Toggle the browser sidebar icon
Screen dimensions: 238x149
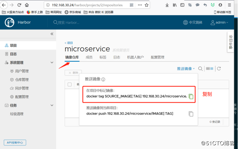[182, 5]
